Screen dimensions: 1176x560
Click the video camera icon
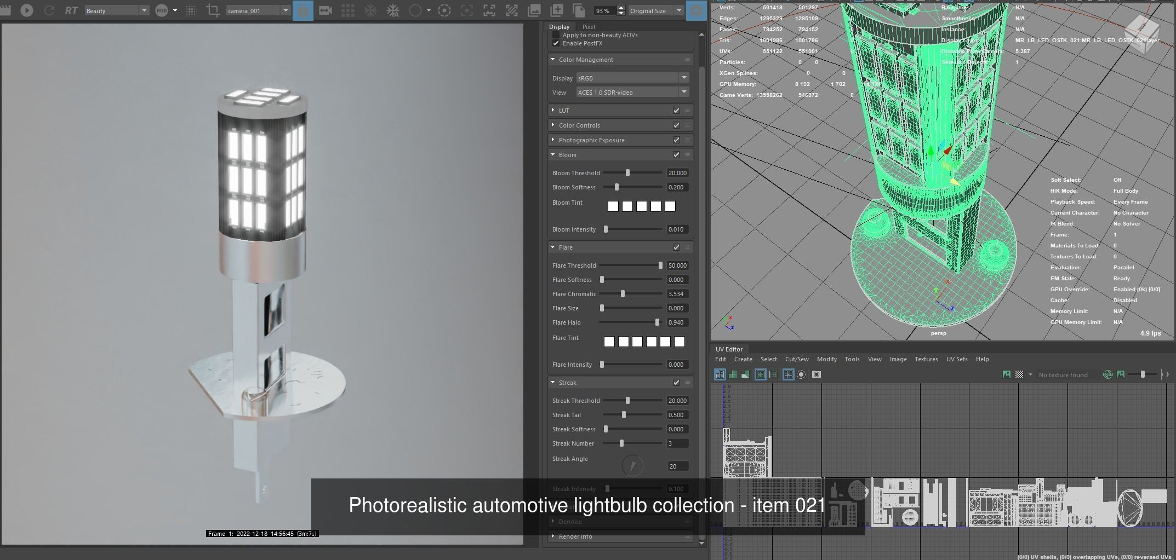[x=326, y=10]
